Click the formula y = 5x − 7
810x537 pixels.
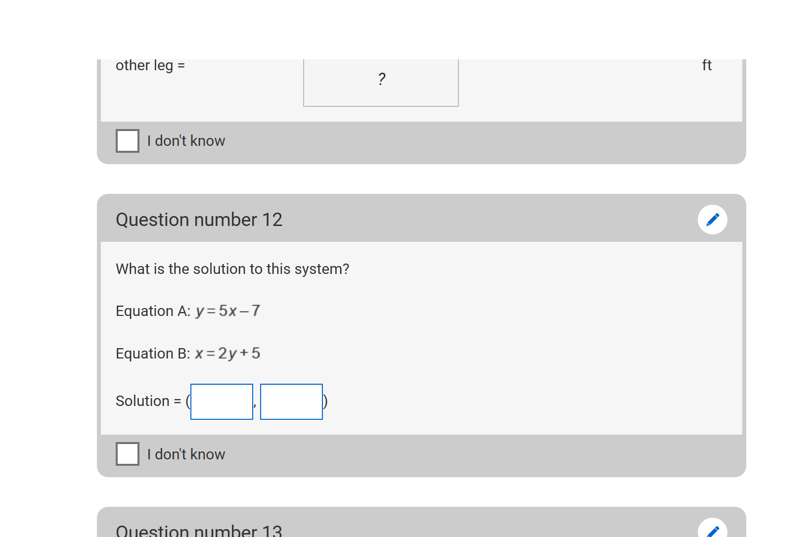(228, 311)
